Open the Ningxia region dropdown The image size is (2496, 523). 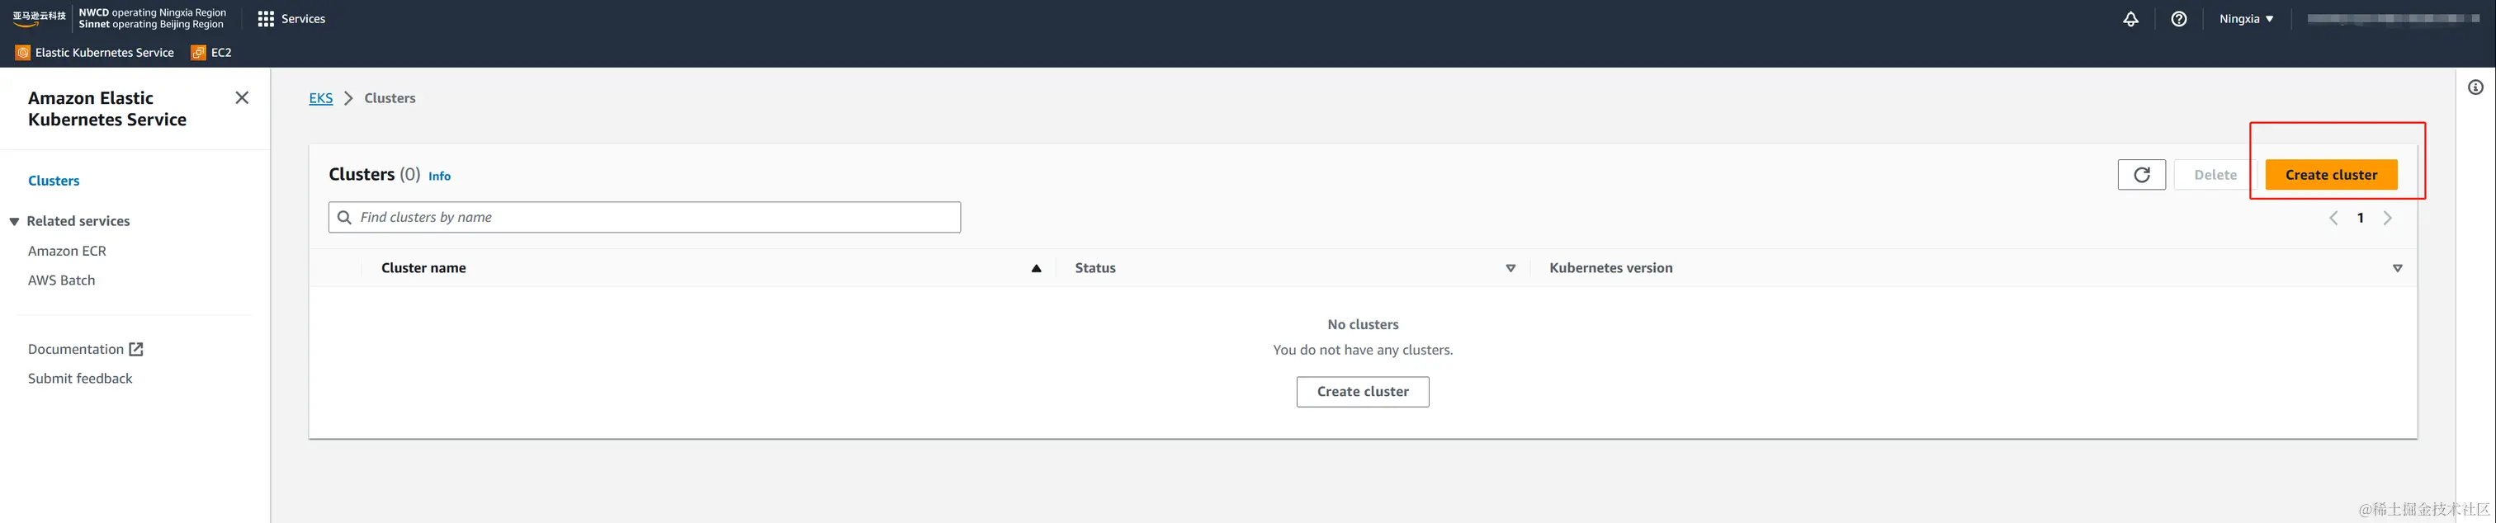[2246, 18]
